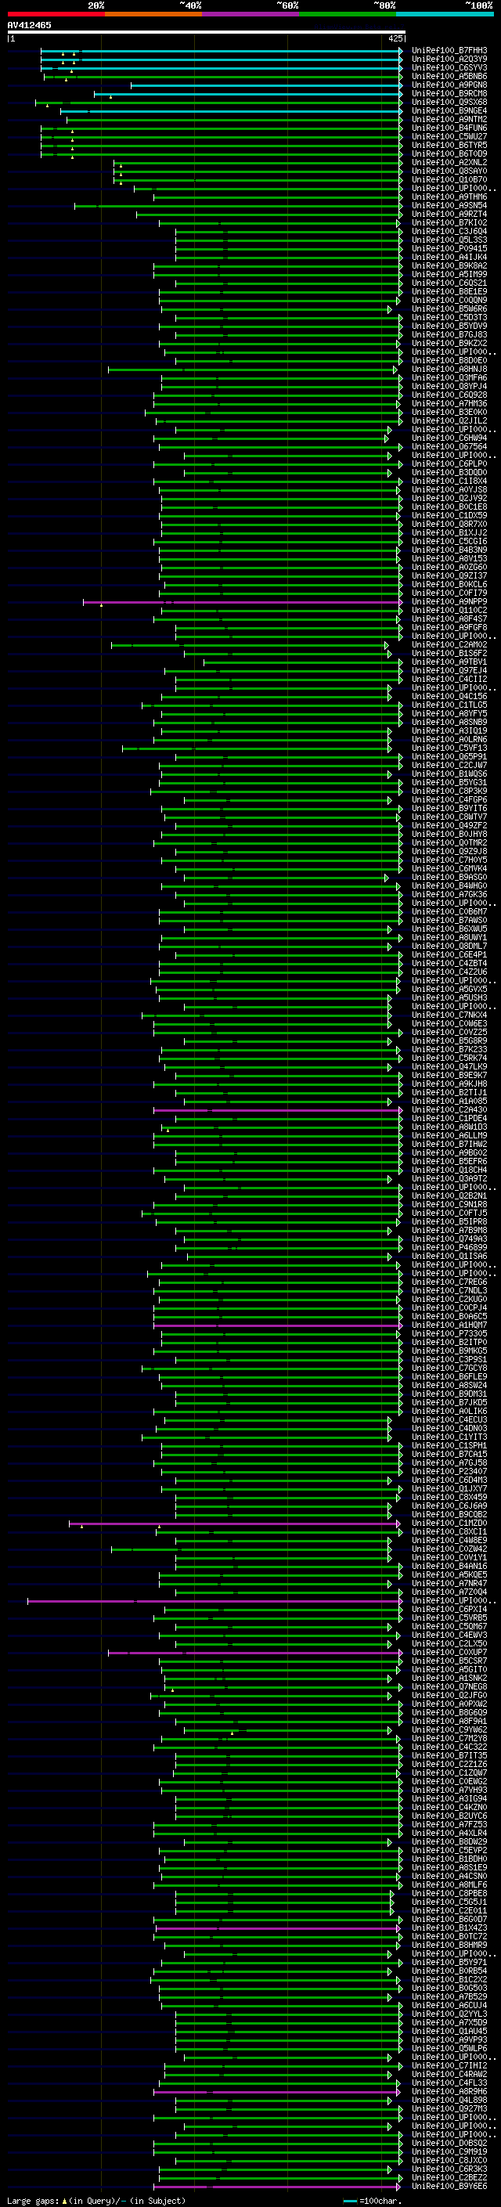Image resolution: width=501 pixels, height=2207 pixels.
Task: Select hit label UniRef100_A9NTM2
Action: [449, 119]
